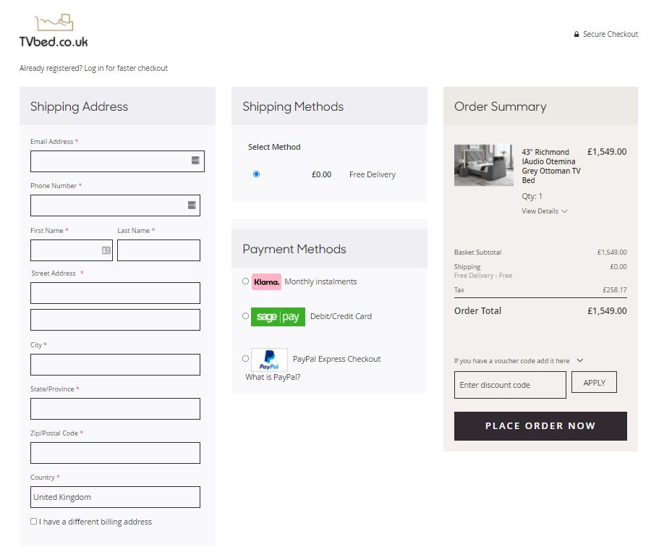
Task: Expand the voucher code section chevron
Action: (580, 360)
